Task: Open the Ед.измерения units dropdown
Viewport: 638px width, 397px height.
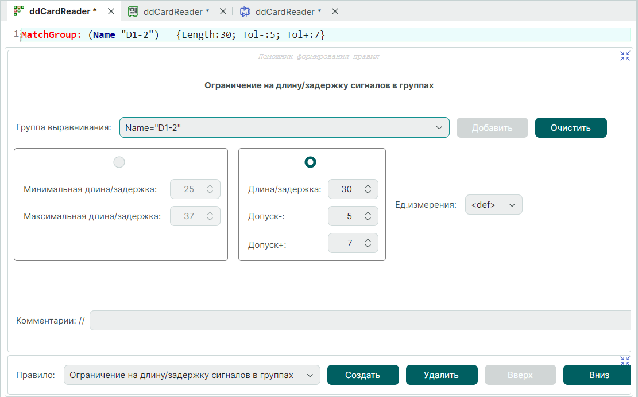Action: click(x=511, y=205)
